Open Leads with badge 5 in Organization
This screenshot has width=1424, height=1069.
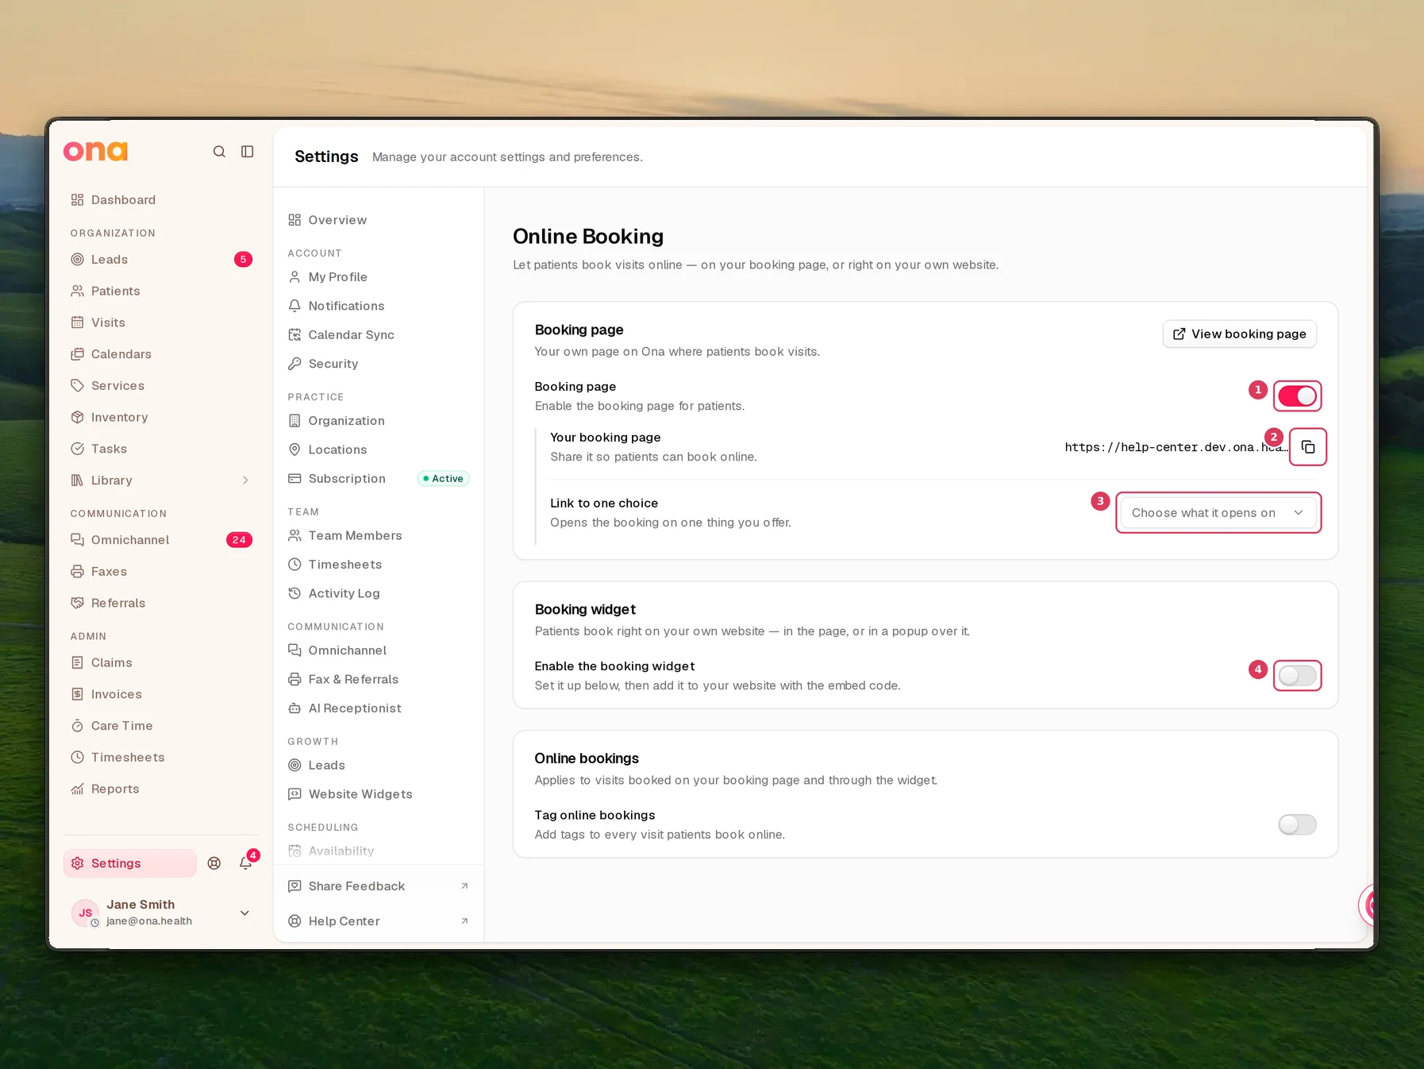pyautogui.click(x=162, y=260)
